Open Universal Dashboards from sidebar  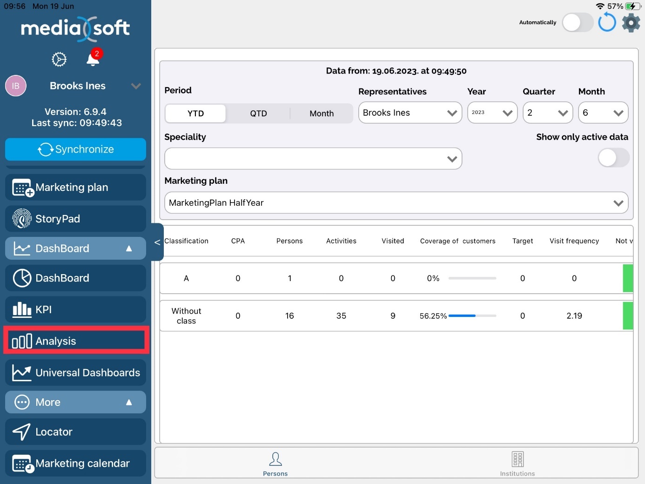(x=75, y=373)
